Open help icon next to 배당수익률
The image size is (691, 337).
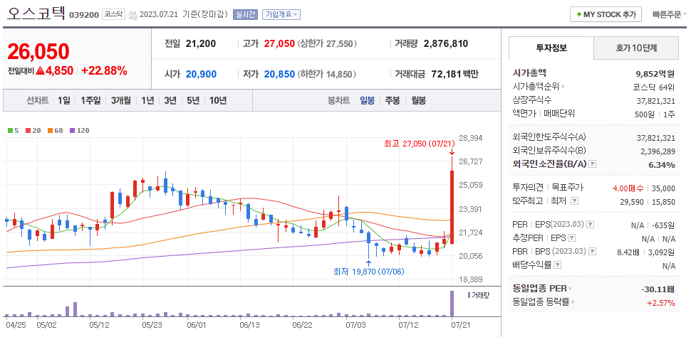click(558, 265)
